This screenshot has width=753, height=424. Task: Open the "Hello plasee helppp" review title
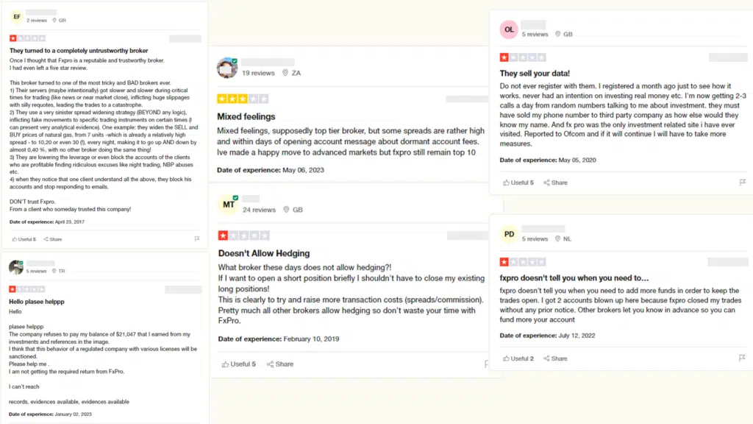click(x=37, y=302)
